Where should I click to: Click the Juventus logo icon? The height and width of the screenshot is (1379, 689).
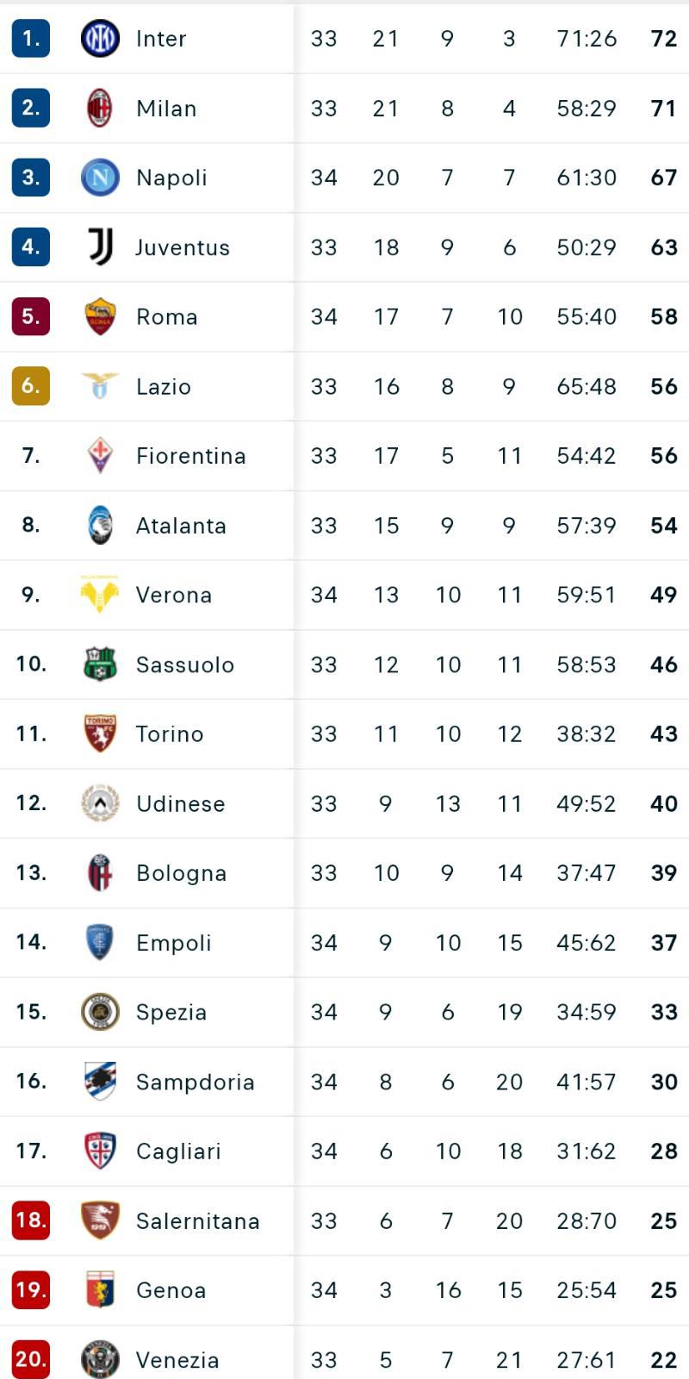[x=100, y=247]
